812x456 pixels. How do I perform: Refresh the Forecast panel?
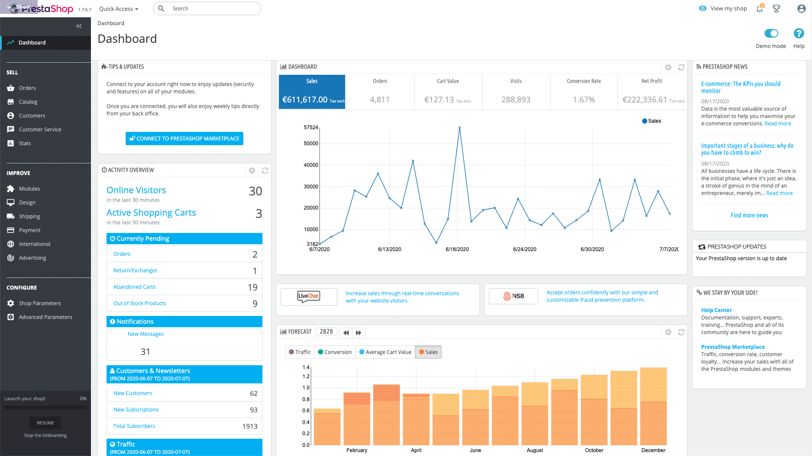681,332
